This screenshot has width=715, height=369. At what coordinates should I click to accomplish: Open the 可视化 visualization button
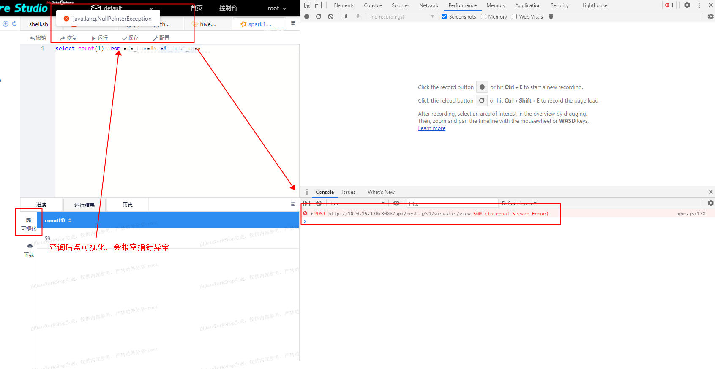click(29, 224)
